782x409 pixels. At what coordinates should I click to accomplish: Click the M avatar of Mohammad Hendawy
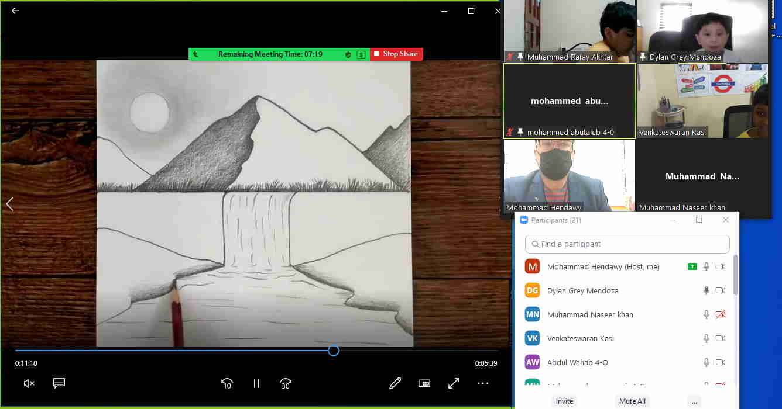[x=532, y=266]
